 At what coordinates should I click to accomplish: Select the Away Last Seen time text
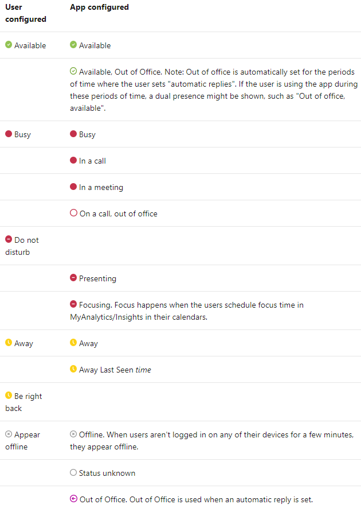coord(115,370)
